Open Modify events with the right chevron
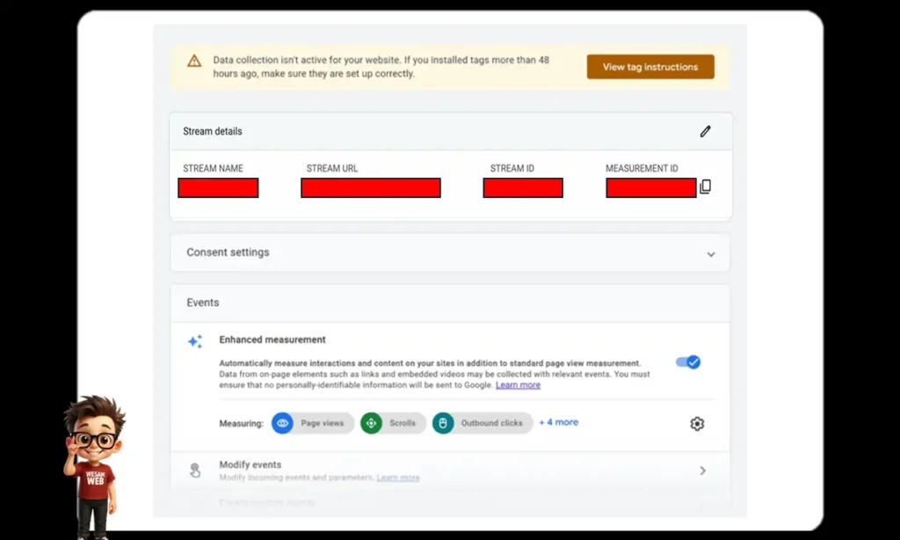 pyautogui.click(x=703, y=470)
